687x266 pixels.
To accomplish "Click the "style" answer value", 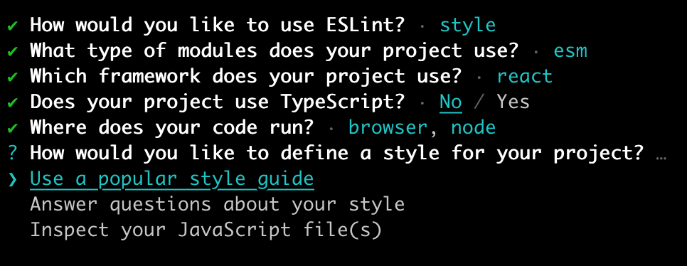I will (467, 26).
